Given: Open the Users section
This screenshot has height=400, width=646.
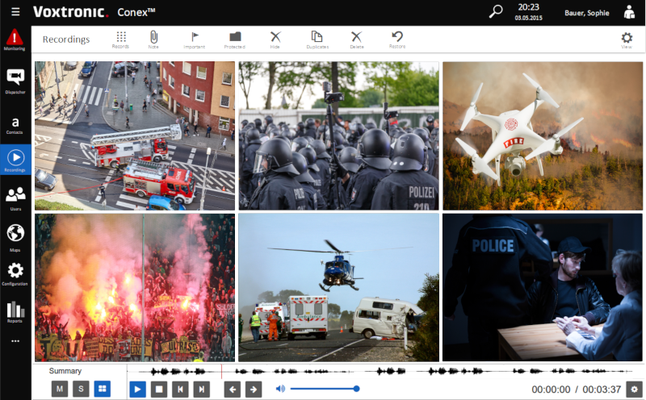Looking at the screenshot, I should (15, 198).
